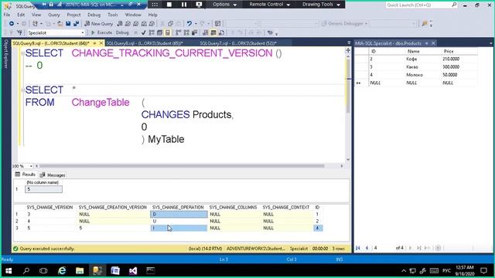Click the Results to File icon
The image size is (495, 278).
pyautogui.click(x=222, y=32)
